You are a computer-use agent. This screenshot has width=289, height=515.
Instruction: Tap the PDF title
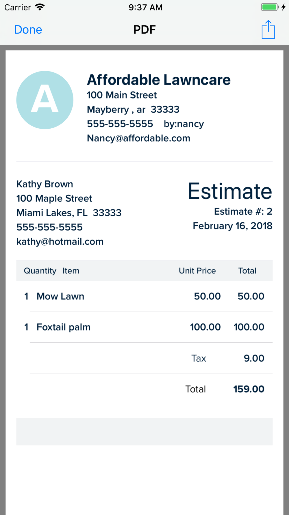click(144, 30)
